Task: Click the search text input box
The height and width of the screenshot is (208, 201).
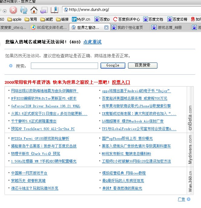Action: coord(64,66)
